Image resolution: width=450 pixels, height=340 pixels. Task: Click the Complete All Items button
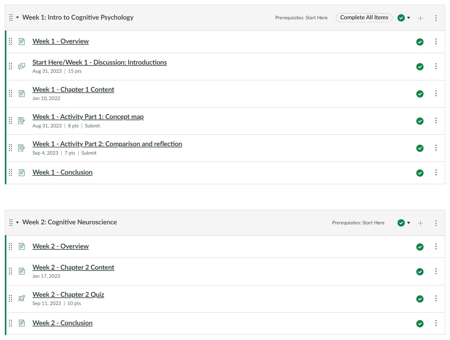point(364,18)
